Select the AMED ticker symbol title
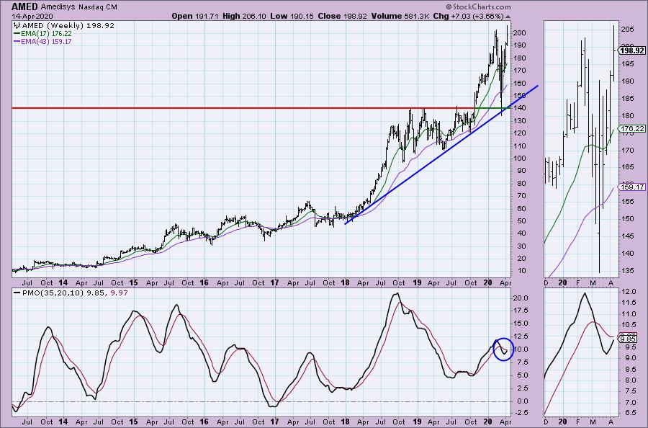648x428 pixels. pyautogui.click(x=24, y=6)
